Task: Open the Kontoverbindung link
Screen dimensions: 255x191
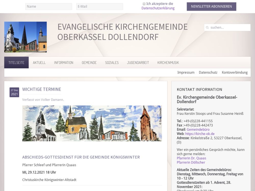Action: [235, 73]
